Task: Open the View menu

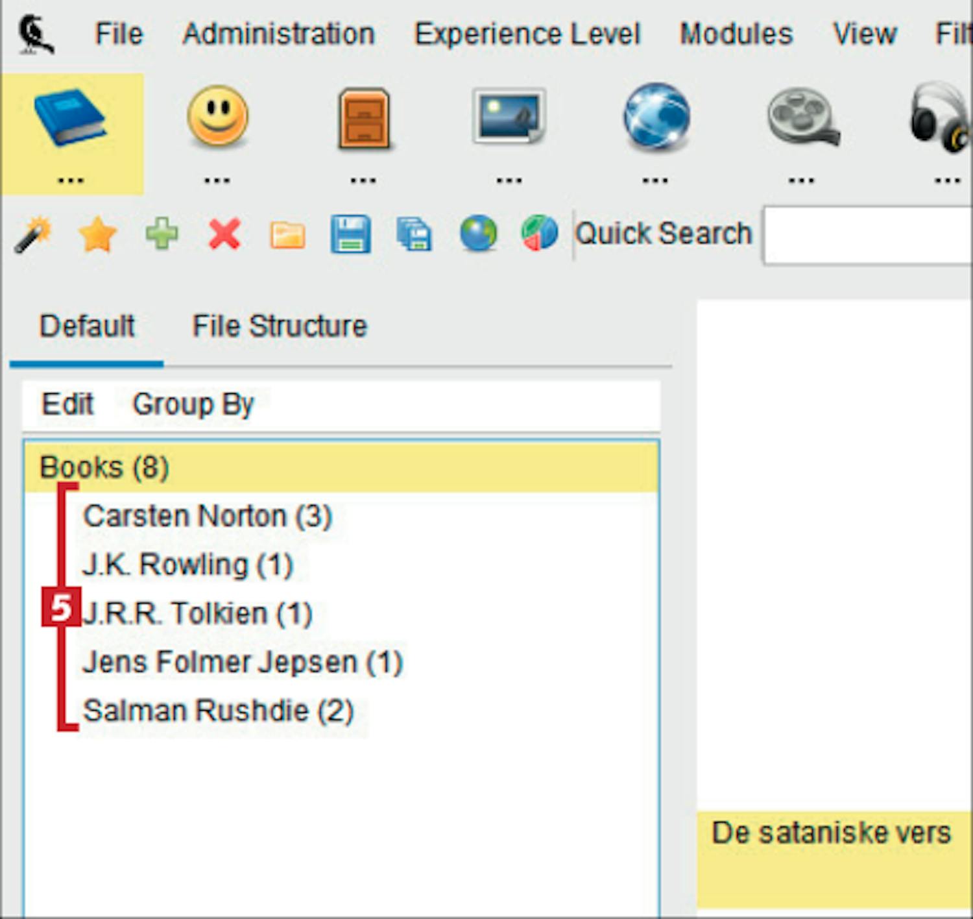Action: pyautogui.click(x=865, y=34)
